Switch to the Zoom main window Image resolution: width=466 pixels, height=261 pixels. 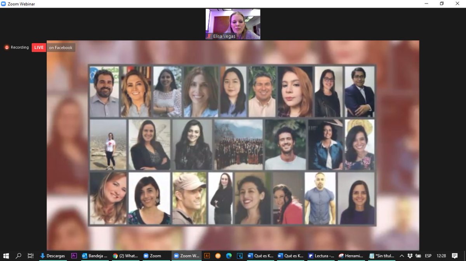tap(156, 256)
